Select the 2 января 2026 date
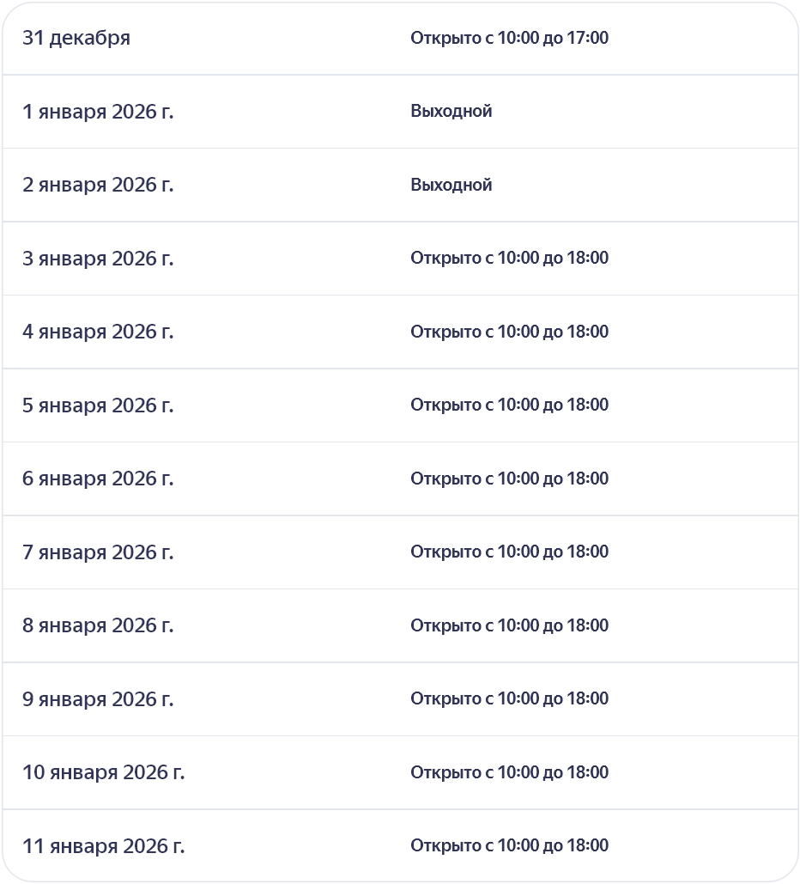Viewport: 800px width, 884px height. point(98,185)
